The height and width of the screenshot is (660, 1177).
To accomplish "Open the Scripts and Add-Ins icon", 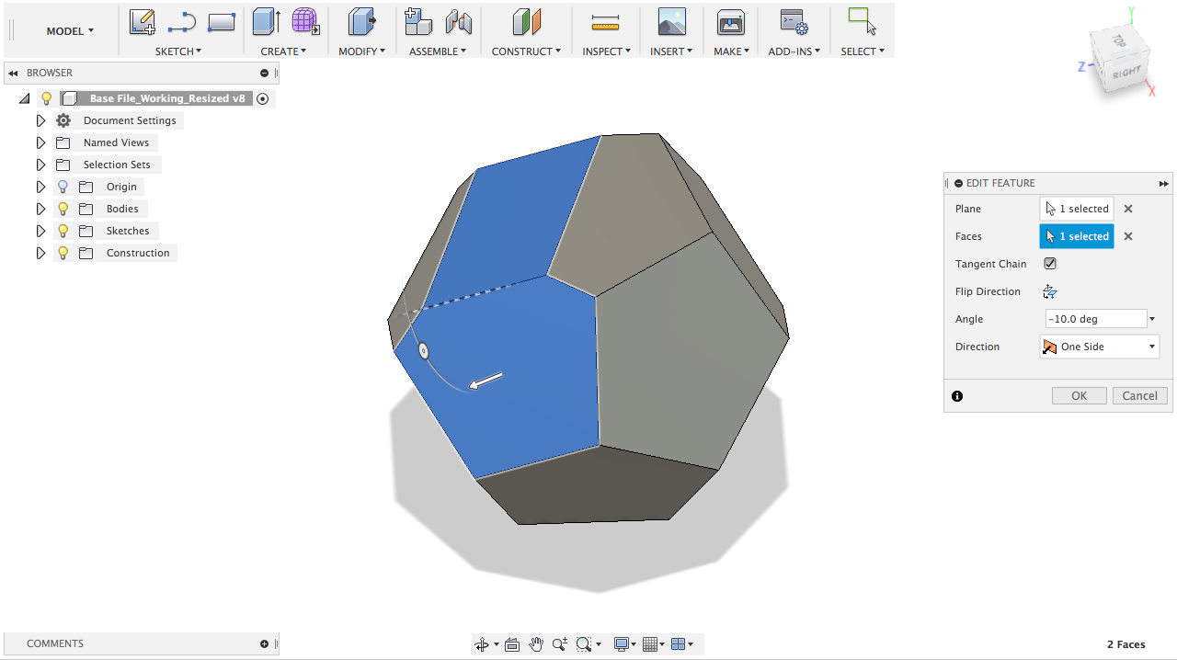I will coord(793,22).
